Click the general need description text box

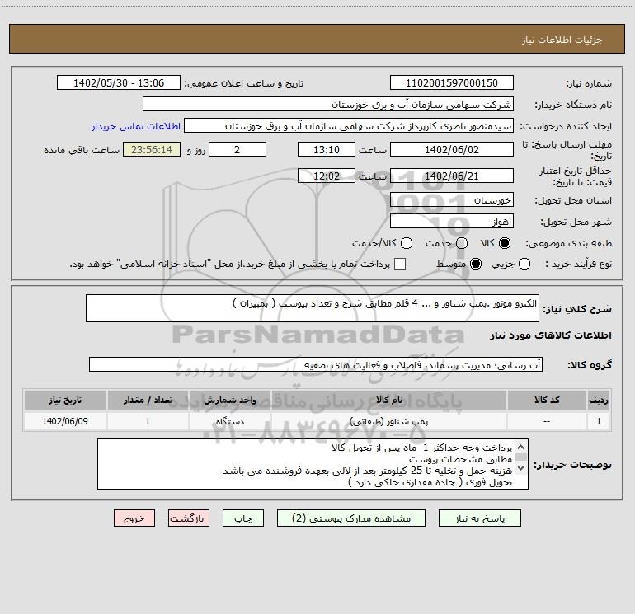pyautogui.click(x=313, y=308)
